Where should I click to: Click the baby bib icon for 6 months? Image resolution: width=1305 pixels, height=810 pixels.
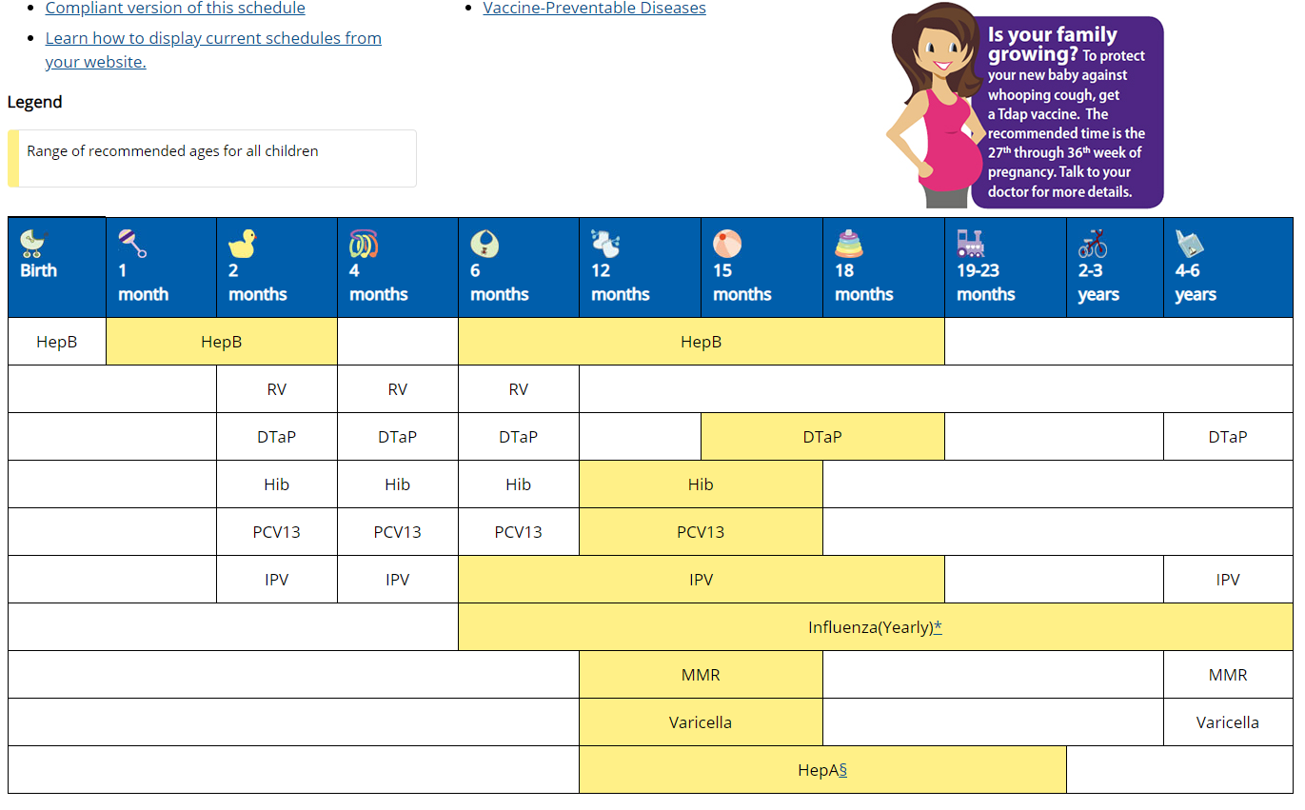[484, 243]
